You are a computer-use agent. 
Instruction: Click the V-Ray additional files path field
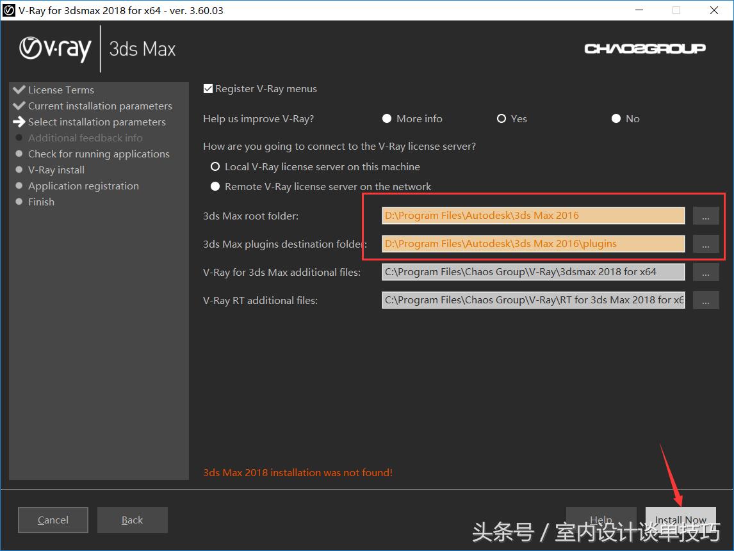pos(533,272)
